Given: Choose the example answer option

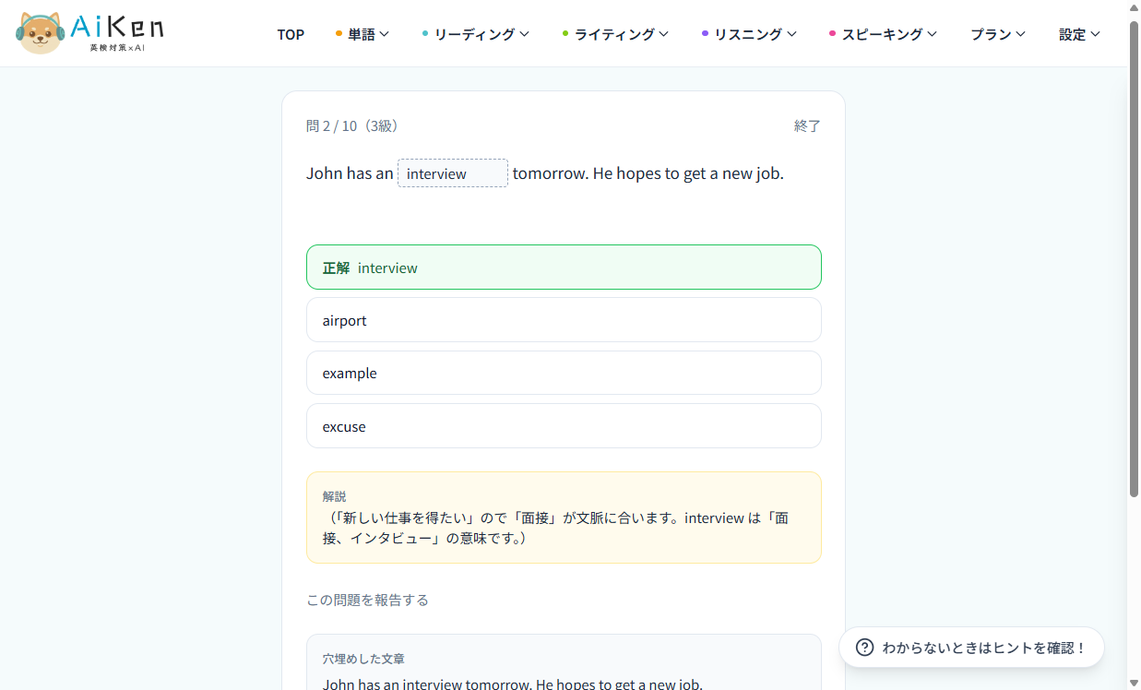Looking at the screenshot, I should [x=564, y=373].
